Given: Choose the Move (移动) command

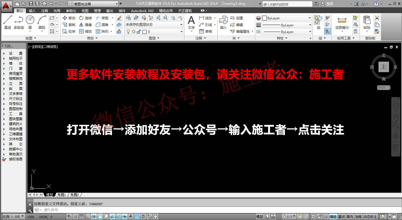Looking at the screenshot, I should click(x=69, y=18).
